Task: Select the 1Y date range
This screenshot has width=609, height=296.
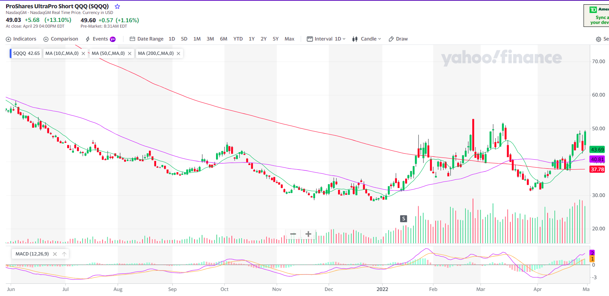Action: (x=252, y=39)
